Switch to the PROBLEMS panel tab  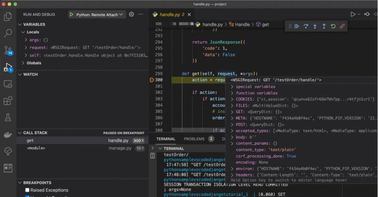pos(194,139)
